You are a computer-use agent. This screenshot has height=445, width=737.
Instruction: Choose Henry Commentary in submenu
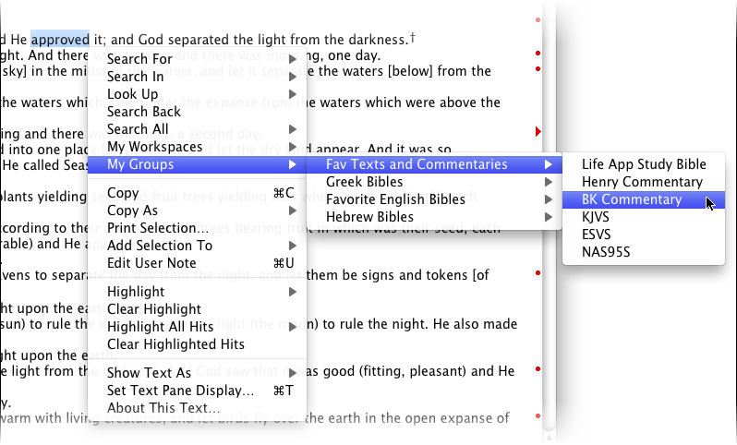pos(642,182)
